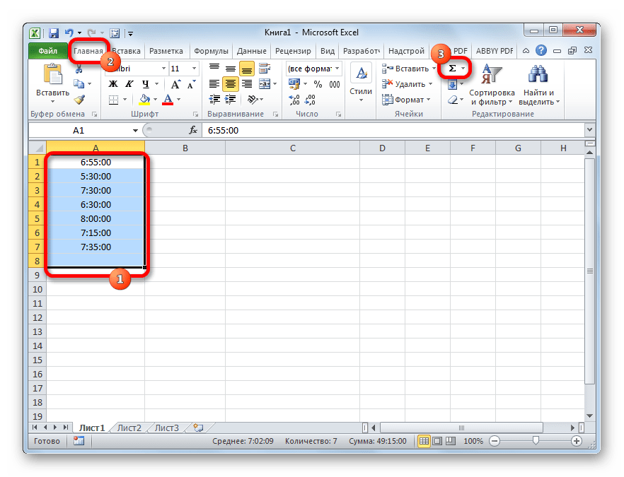Image resolution: width=624 pixels, height=477 pixels.
Task: Click the Save icon in quick access toolbar
Action: pos(54,33)
